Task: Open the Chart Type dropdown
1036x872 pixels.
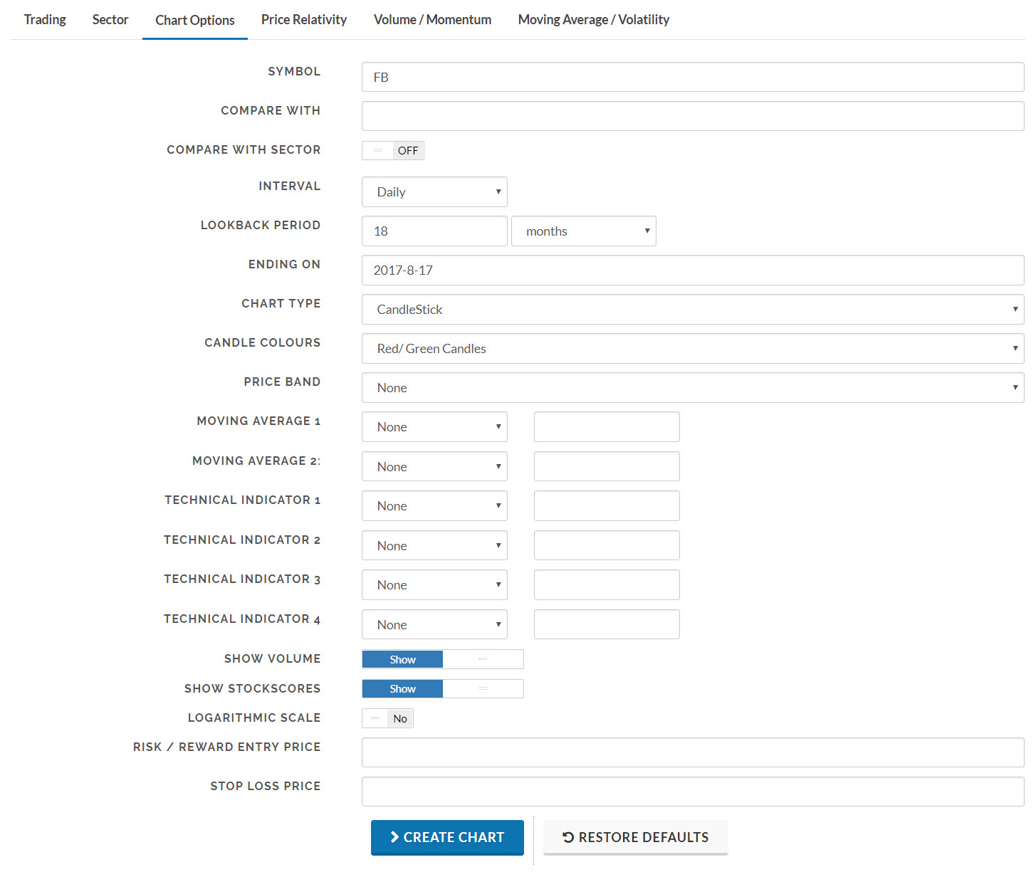Action: click(x=692, y=310)
